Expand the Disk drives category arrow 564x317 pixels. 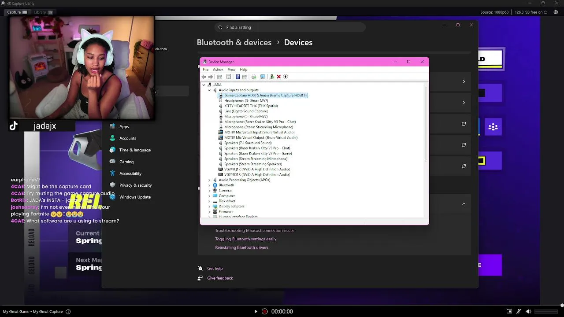coord(209,201)
